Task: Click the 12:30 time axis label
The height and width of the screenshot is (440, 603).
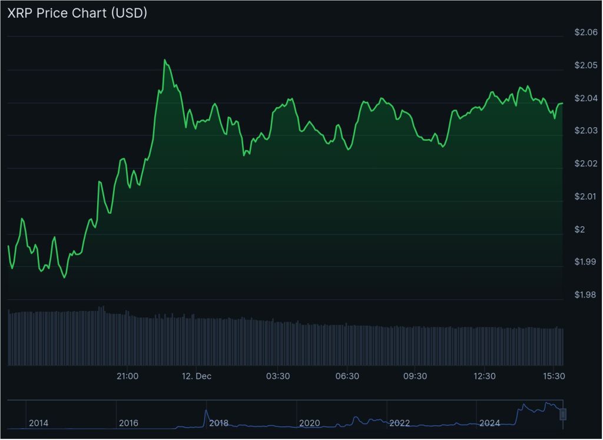Action: point(484,376)
